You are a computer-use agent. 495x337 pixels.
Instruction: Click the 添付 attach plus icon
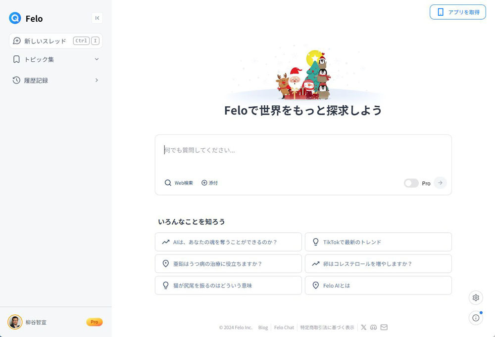point(204,183)
